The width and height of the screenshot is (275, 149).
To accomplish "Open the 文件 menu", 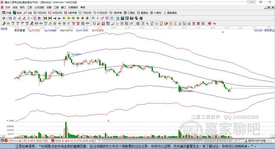I will (8, 7).
